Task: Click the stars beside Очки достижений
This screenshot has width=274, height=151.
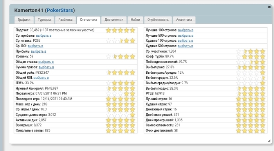Action: point(251,131)
